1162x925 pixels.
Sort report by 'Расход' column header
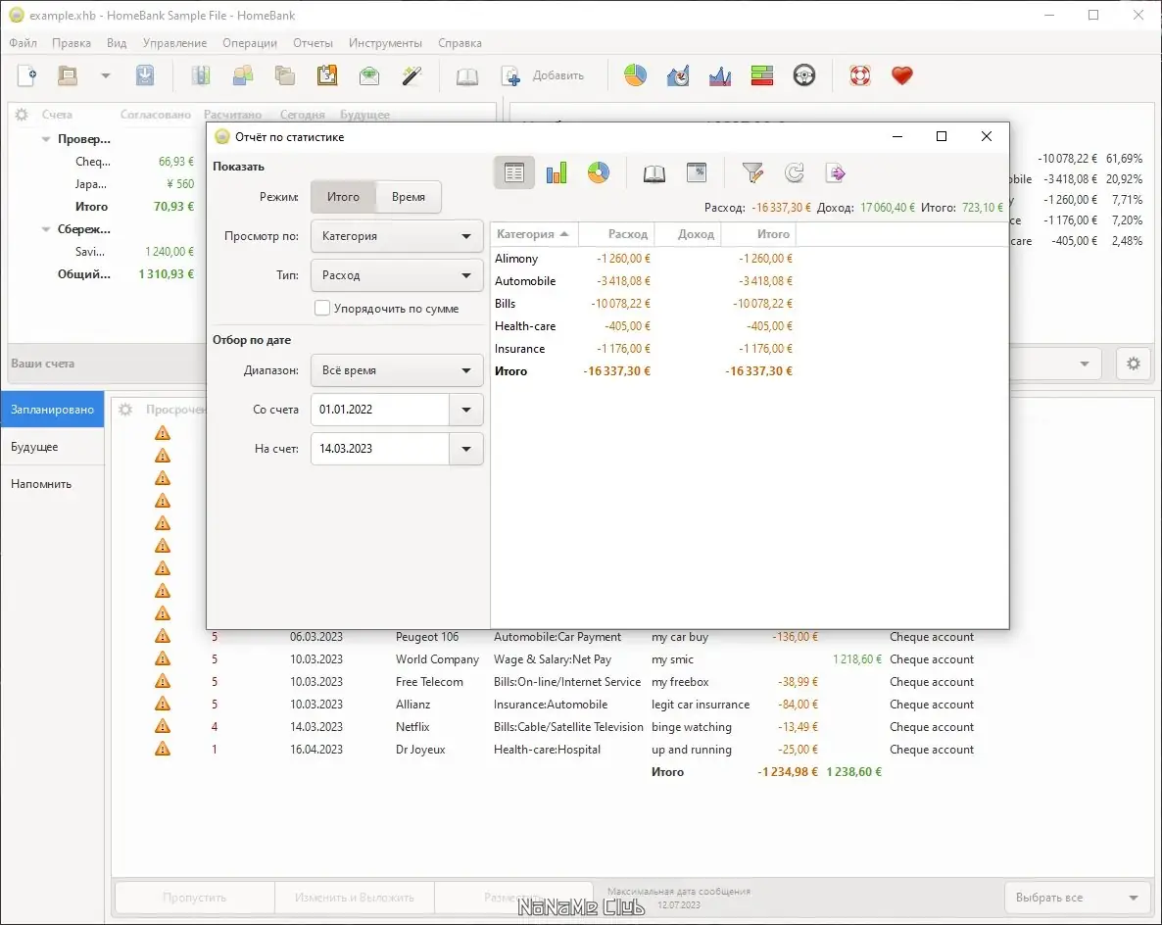[x=616, y=234]
